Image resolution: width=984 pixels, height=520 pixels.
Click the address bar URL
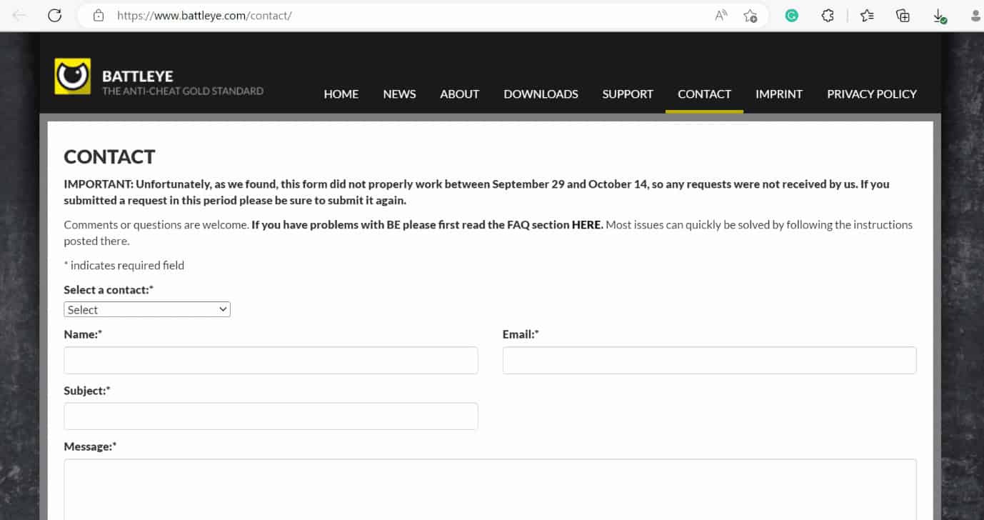pyautogui.click(x=204, y=15)
